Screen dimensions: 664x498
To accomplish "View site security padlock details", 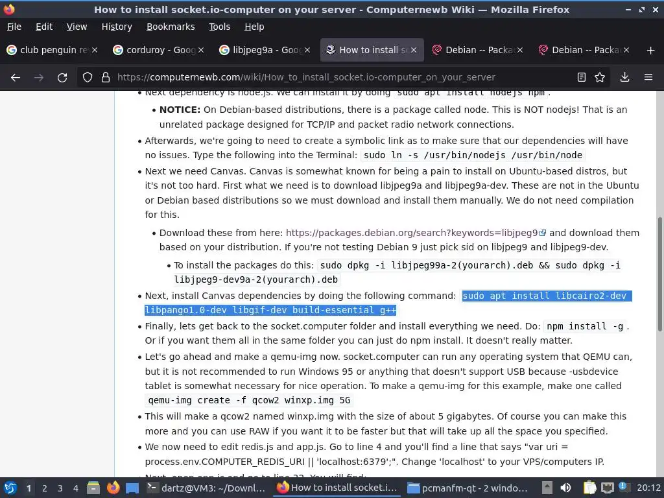I will point(106,78).
